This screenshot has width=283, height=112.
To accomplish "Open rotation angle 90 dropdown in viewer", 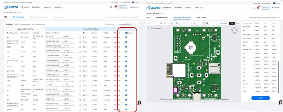I will [195, 23].
